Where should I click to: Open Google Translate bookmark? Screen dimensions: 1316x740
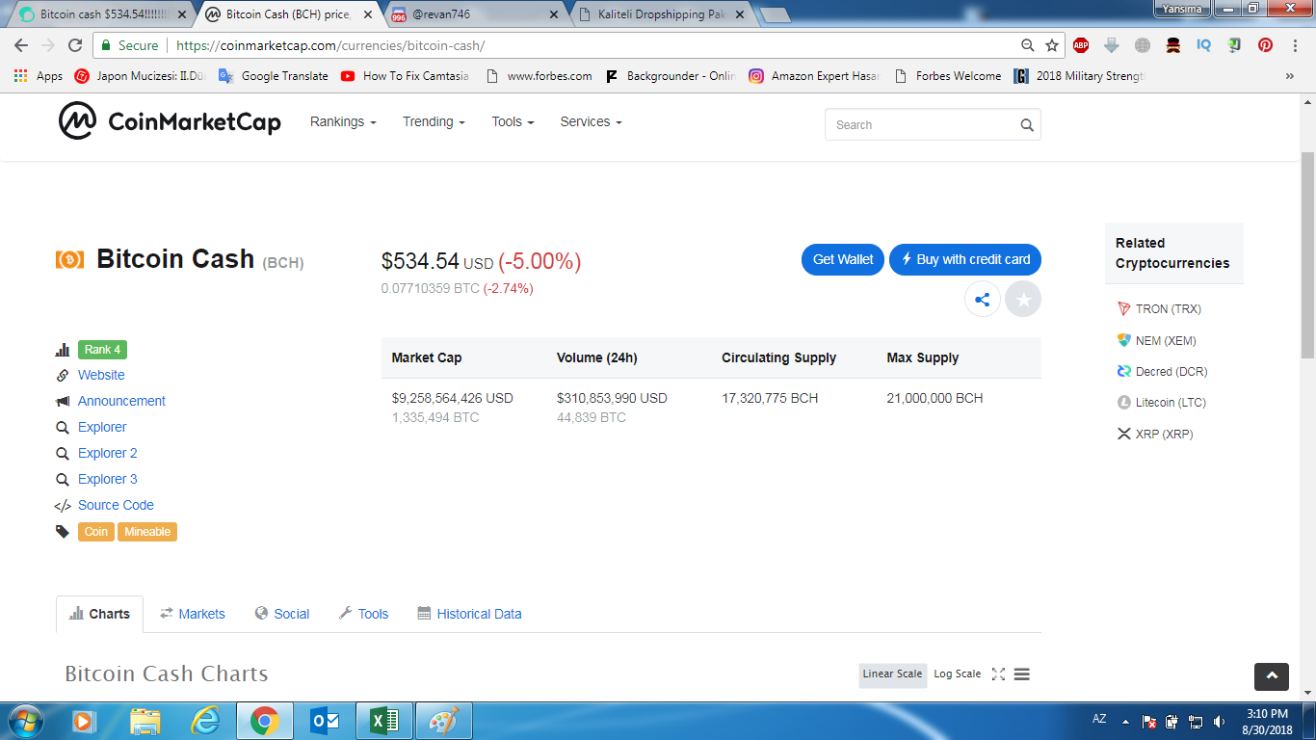point(274,76)
